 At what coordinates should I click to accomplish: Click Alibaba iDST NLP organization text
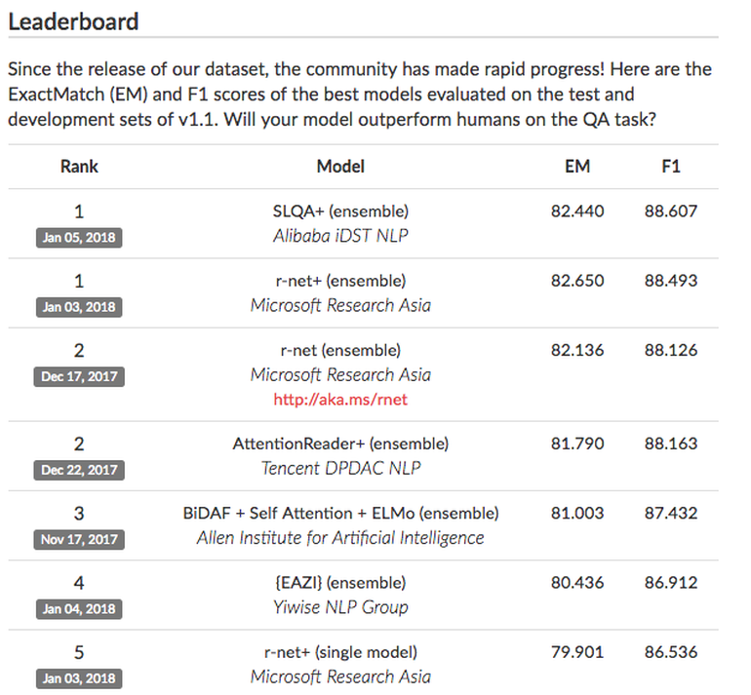point(340,235)
